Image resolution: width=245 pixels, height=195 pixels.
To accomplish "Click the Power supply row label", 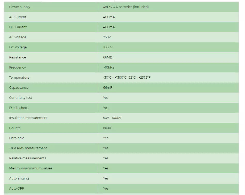I will [x=20, y=7].
